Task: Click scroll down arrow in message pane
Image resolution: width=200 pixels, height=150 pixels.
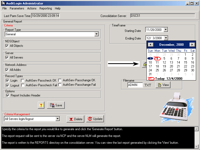Action: pyautogui.click(x=197, y=146)
